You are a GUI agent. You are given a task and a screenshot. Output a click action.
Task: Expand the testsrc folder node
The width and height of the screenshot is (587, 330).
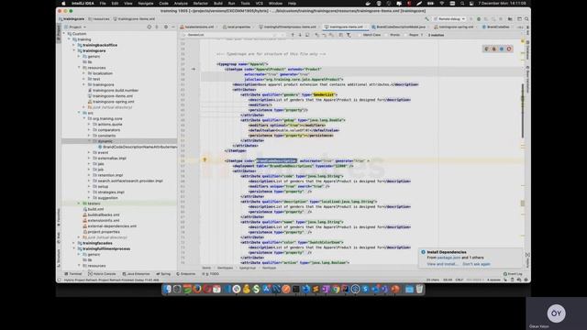pos(80,203)
